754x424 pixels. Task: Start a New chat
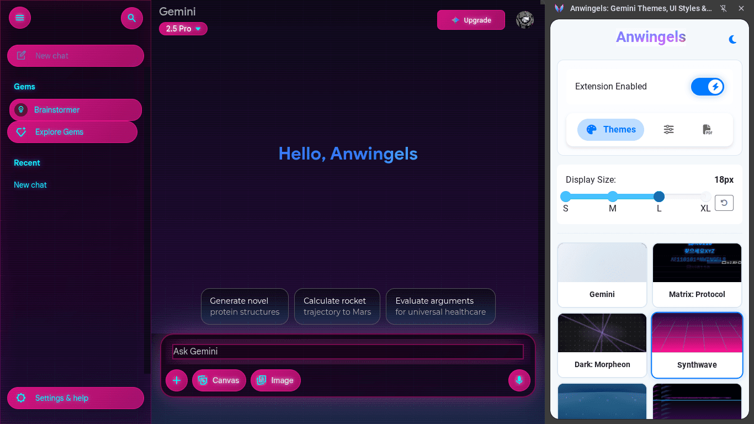[76, 56]
